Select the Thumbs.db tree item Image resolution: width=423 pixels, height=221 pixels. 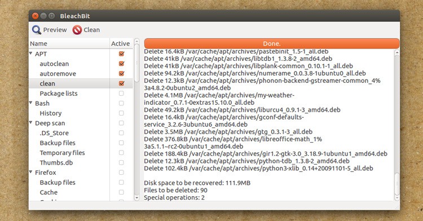pyautogui.click(x=56, y=162)
